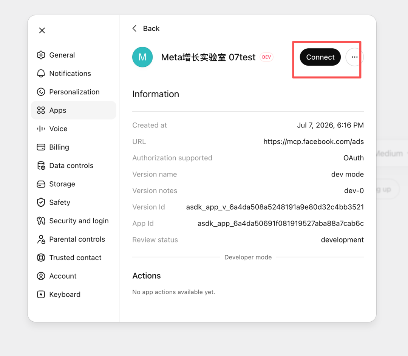
Task: Click the Notifications bell icon
Action: click(x=41, y=74)
